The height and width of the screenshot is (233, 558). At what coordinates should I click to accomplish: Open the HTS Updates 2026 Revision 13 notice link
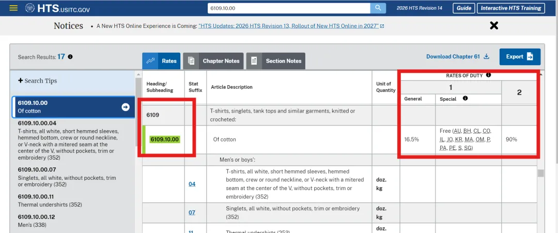pyautogui.click(x=289, y=26)
